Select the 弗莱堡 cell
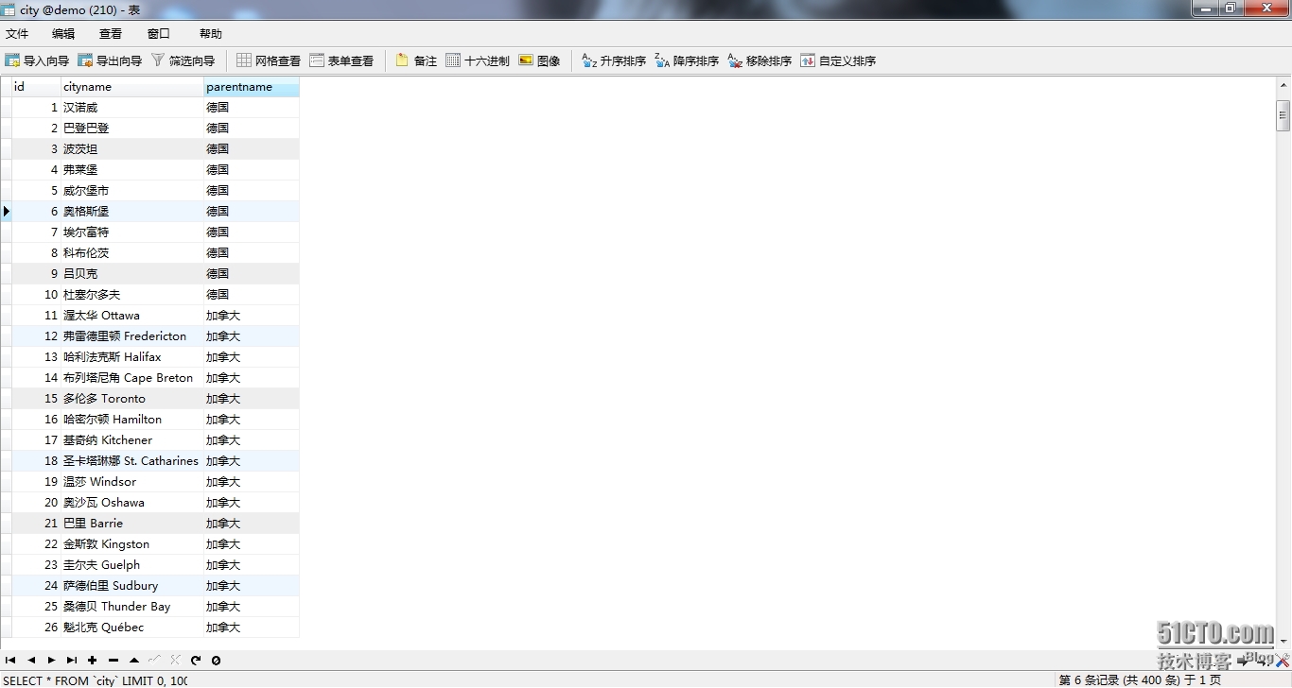This screenshot has height=688, width=1292. (x=132, y=170)
